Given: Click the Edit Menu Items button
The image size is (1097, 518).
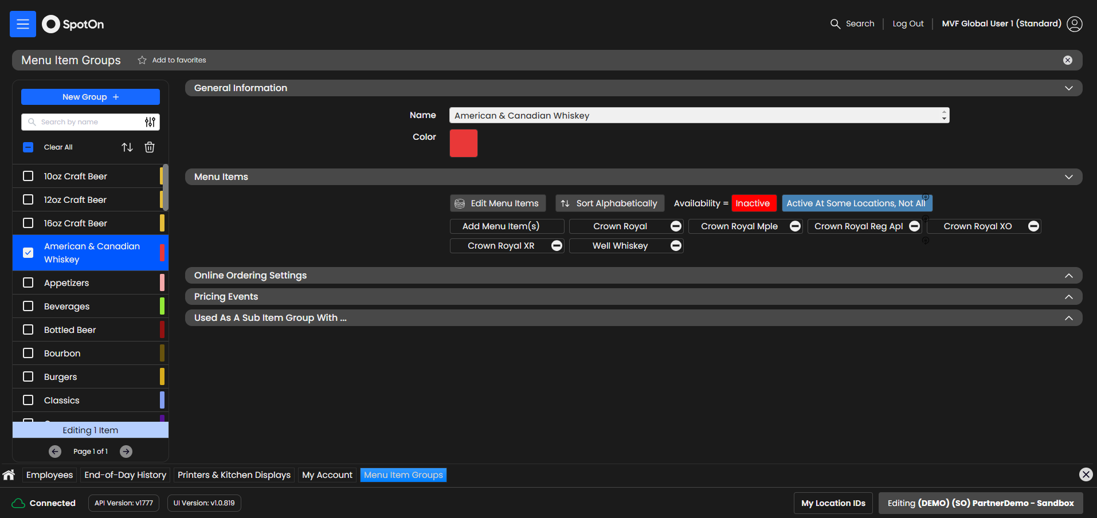Looking at the screenshot, I should click(x=498, y=203).
